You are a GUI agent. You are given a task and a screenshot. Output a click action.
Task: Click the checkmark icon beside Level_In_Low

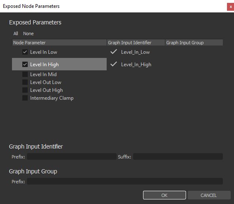114,52
